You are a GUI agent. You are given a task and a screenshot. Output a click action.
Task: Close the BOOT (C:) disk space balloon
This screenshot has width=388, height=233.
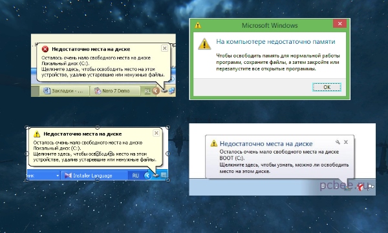click(x=346, y=142)
